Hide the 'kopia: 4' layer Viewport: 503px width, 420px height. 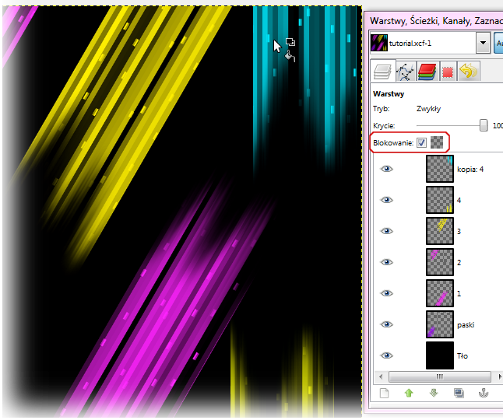coord(386,169)
